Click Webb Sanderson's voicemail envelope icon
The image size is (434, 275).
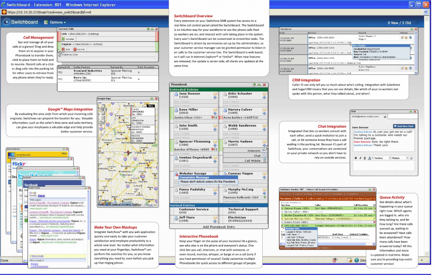click(x=264, y=126)
